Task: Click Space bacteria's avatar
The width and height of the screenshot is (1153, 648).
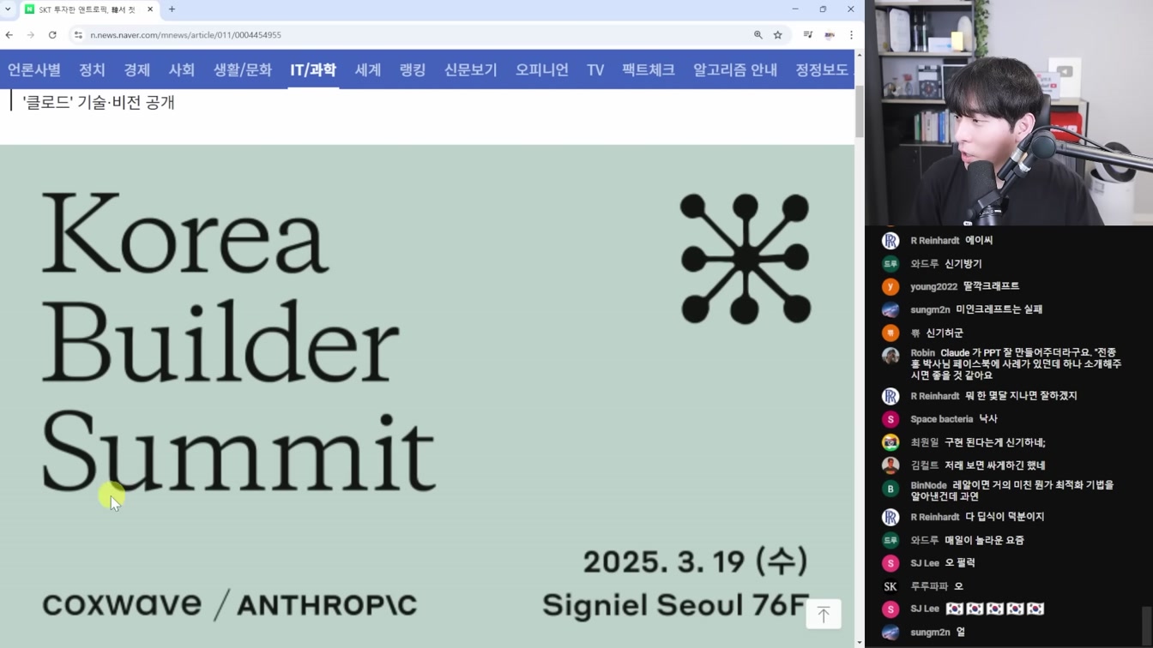Action: click(x=890, y=419)
